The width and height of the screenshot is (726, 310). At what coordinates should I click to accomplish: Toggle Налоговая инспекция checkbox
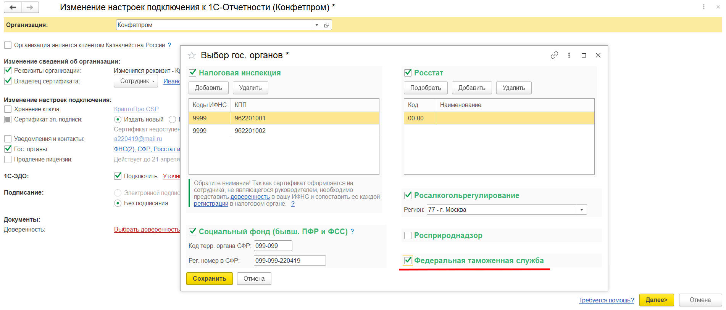pyautogui.click(x=193, y=72)
